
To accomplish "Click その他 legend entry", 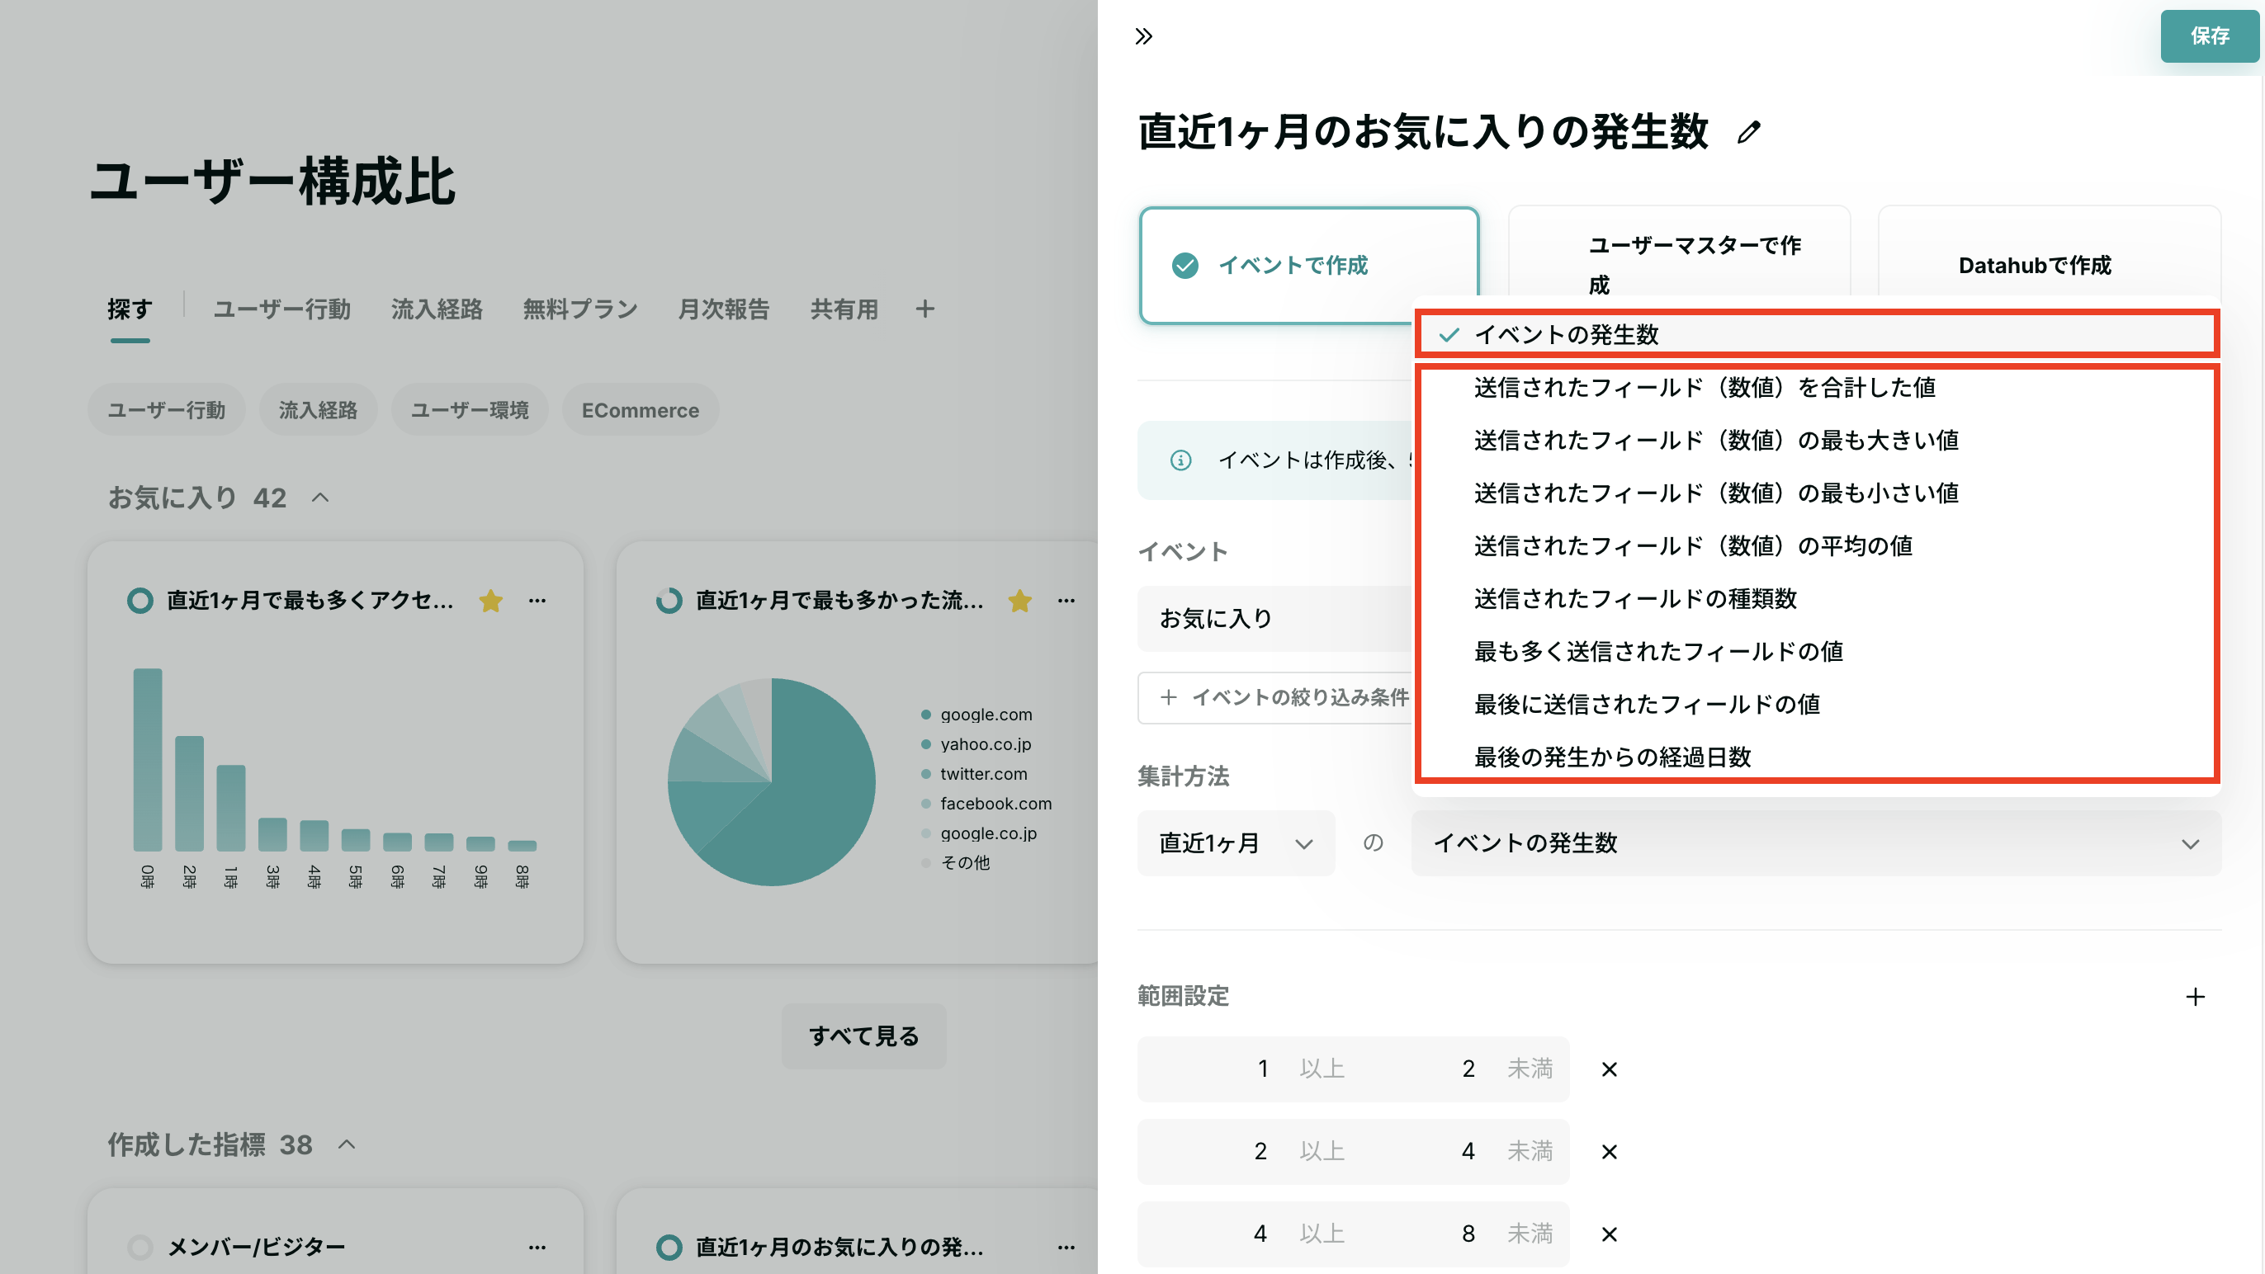I will tap(956, 862).
